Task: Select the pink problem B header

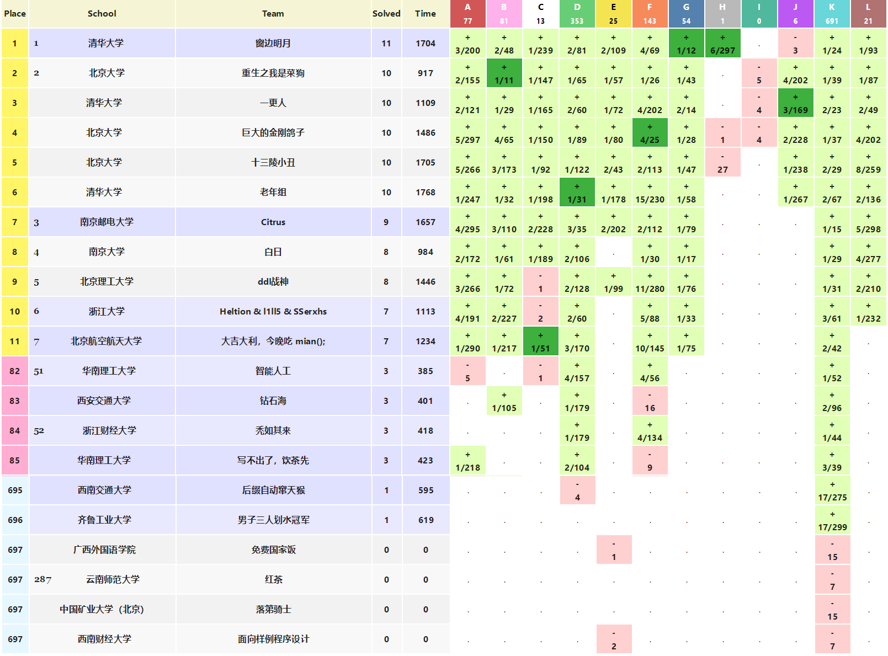Action: 504,14
